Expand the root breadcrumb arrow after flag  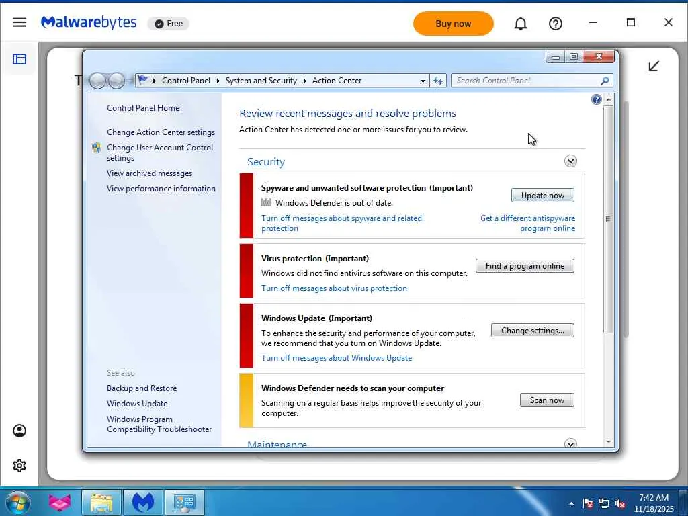click(154, 81)
